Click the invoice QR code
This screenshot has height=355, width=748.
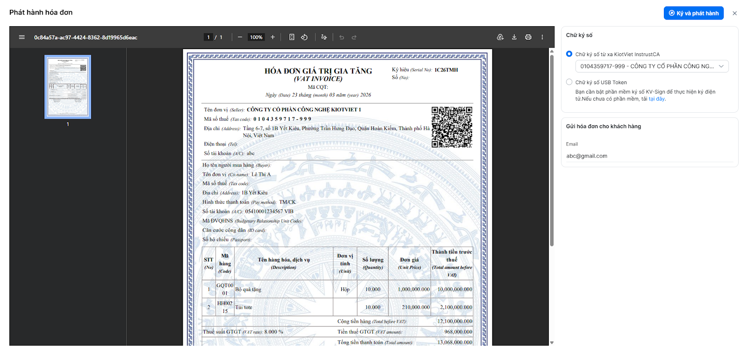pyautogui.click(x=452, y=127)
